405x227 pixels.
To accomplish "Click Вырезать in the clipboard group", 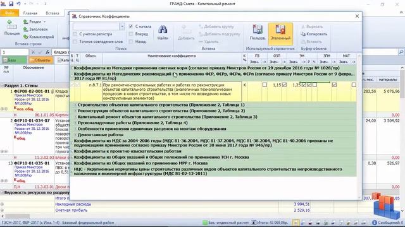I will [x=312, y=26].
